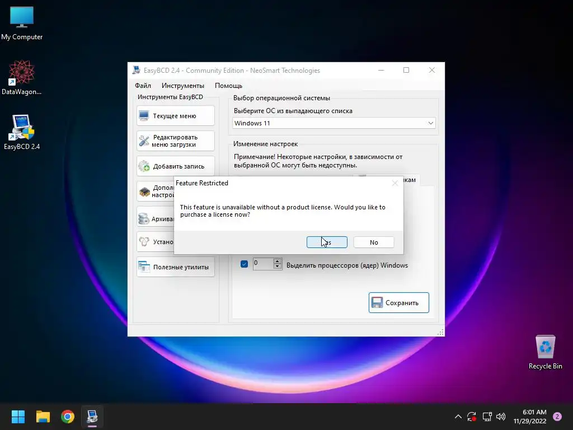Click Добавить запись sidebar button
The width and height of the screenshot is (573, 430).
(175, 166)
